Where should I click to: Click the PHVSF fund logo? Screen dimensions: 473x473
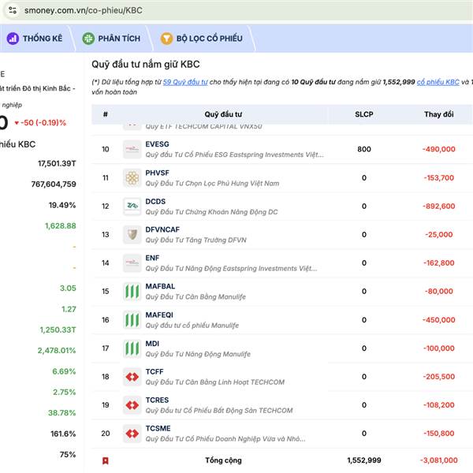point(132,177)
